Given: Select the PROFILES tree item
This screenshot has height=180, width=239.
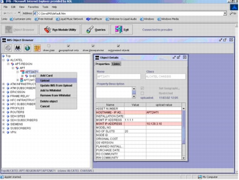Looking at the screenshot, I should (17, 108).
